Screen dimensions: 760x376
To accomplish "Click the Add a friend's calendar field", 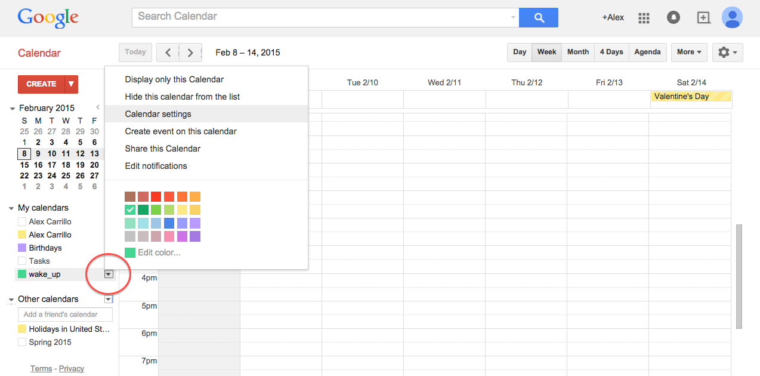I will 66,315.
